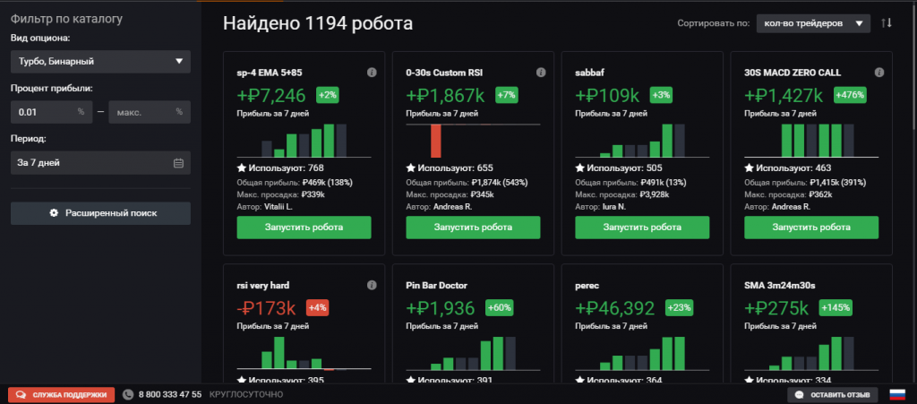The image size is (917, 404).
Task: Click loss value -₽173k
Action: pos(267,308)
